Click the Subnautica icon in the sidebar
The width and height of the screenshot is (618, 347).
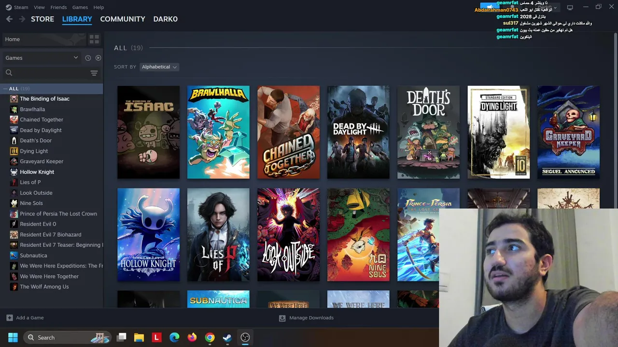[x=14, y=255]
